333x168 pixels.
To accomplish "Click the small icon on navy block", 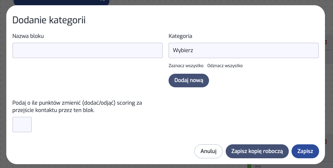I will (102, 1).
